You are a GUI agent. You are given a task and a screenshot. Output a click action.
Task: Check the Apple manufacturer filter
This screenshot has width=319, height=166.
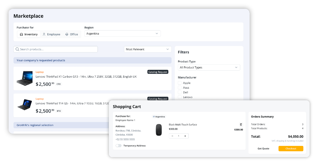180,83
